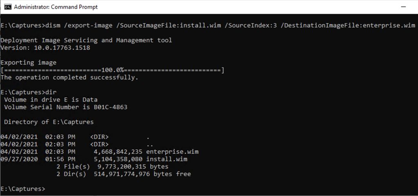Screen dimensions: 418x196
Task: Click the 2 File(s) total bytes line
Action: point(112,167)
